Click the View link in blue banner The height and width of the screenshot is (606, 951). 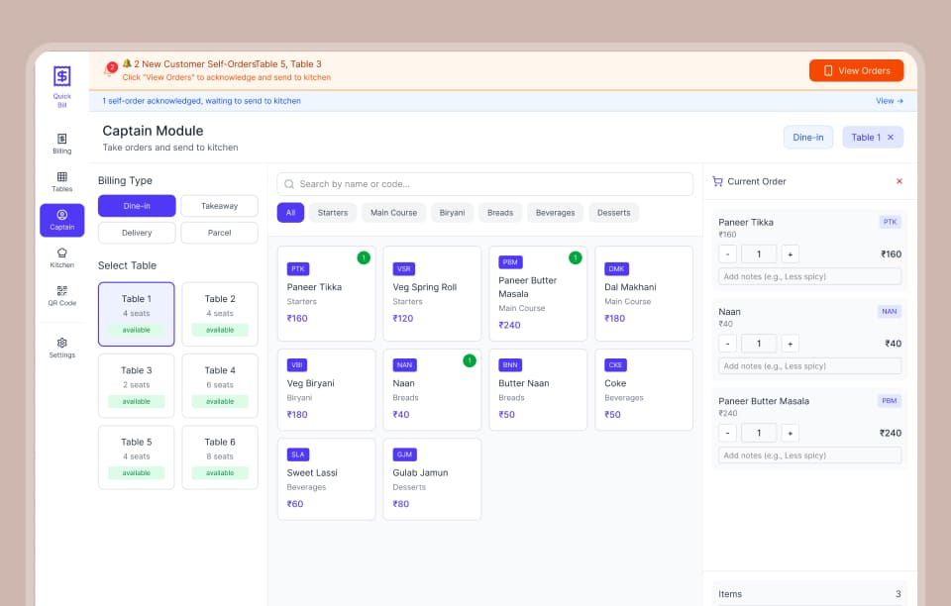(890, 101)
